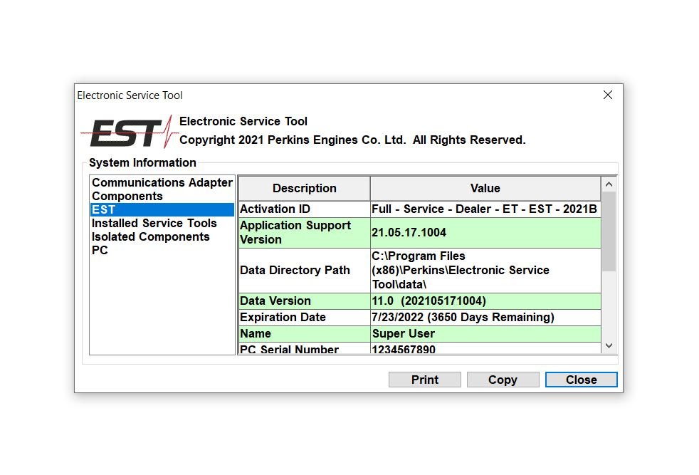Click the Close button
The height and width of the screenshot is (475, 699).
[582, 380]
